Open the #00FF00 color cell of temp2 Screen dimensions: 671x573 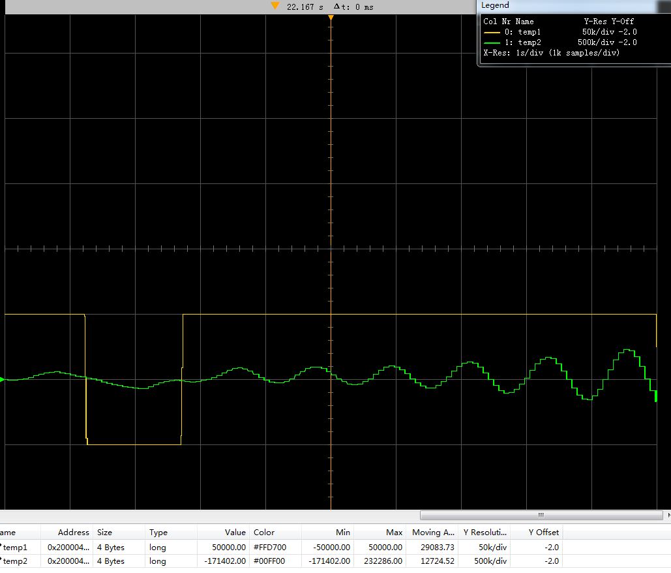click(276, 561)
